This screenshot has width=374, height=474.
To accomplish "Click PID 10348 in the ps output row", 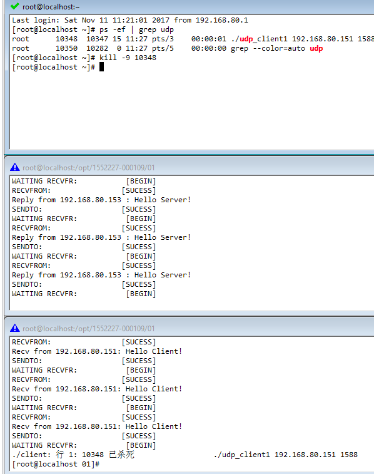I will (66, 39).
